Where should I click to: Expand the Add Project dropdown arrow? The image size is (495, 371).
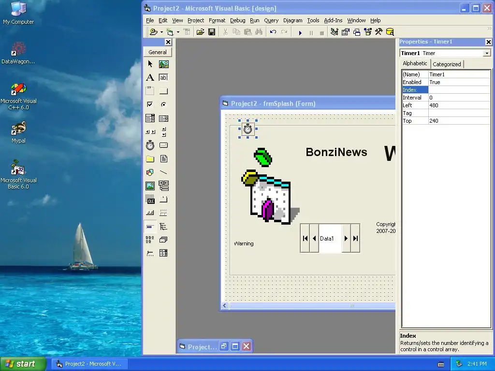(161, 32)
